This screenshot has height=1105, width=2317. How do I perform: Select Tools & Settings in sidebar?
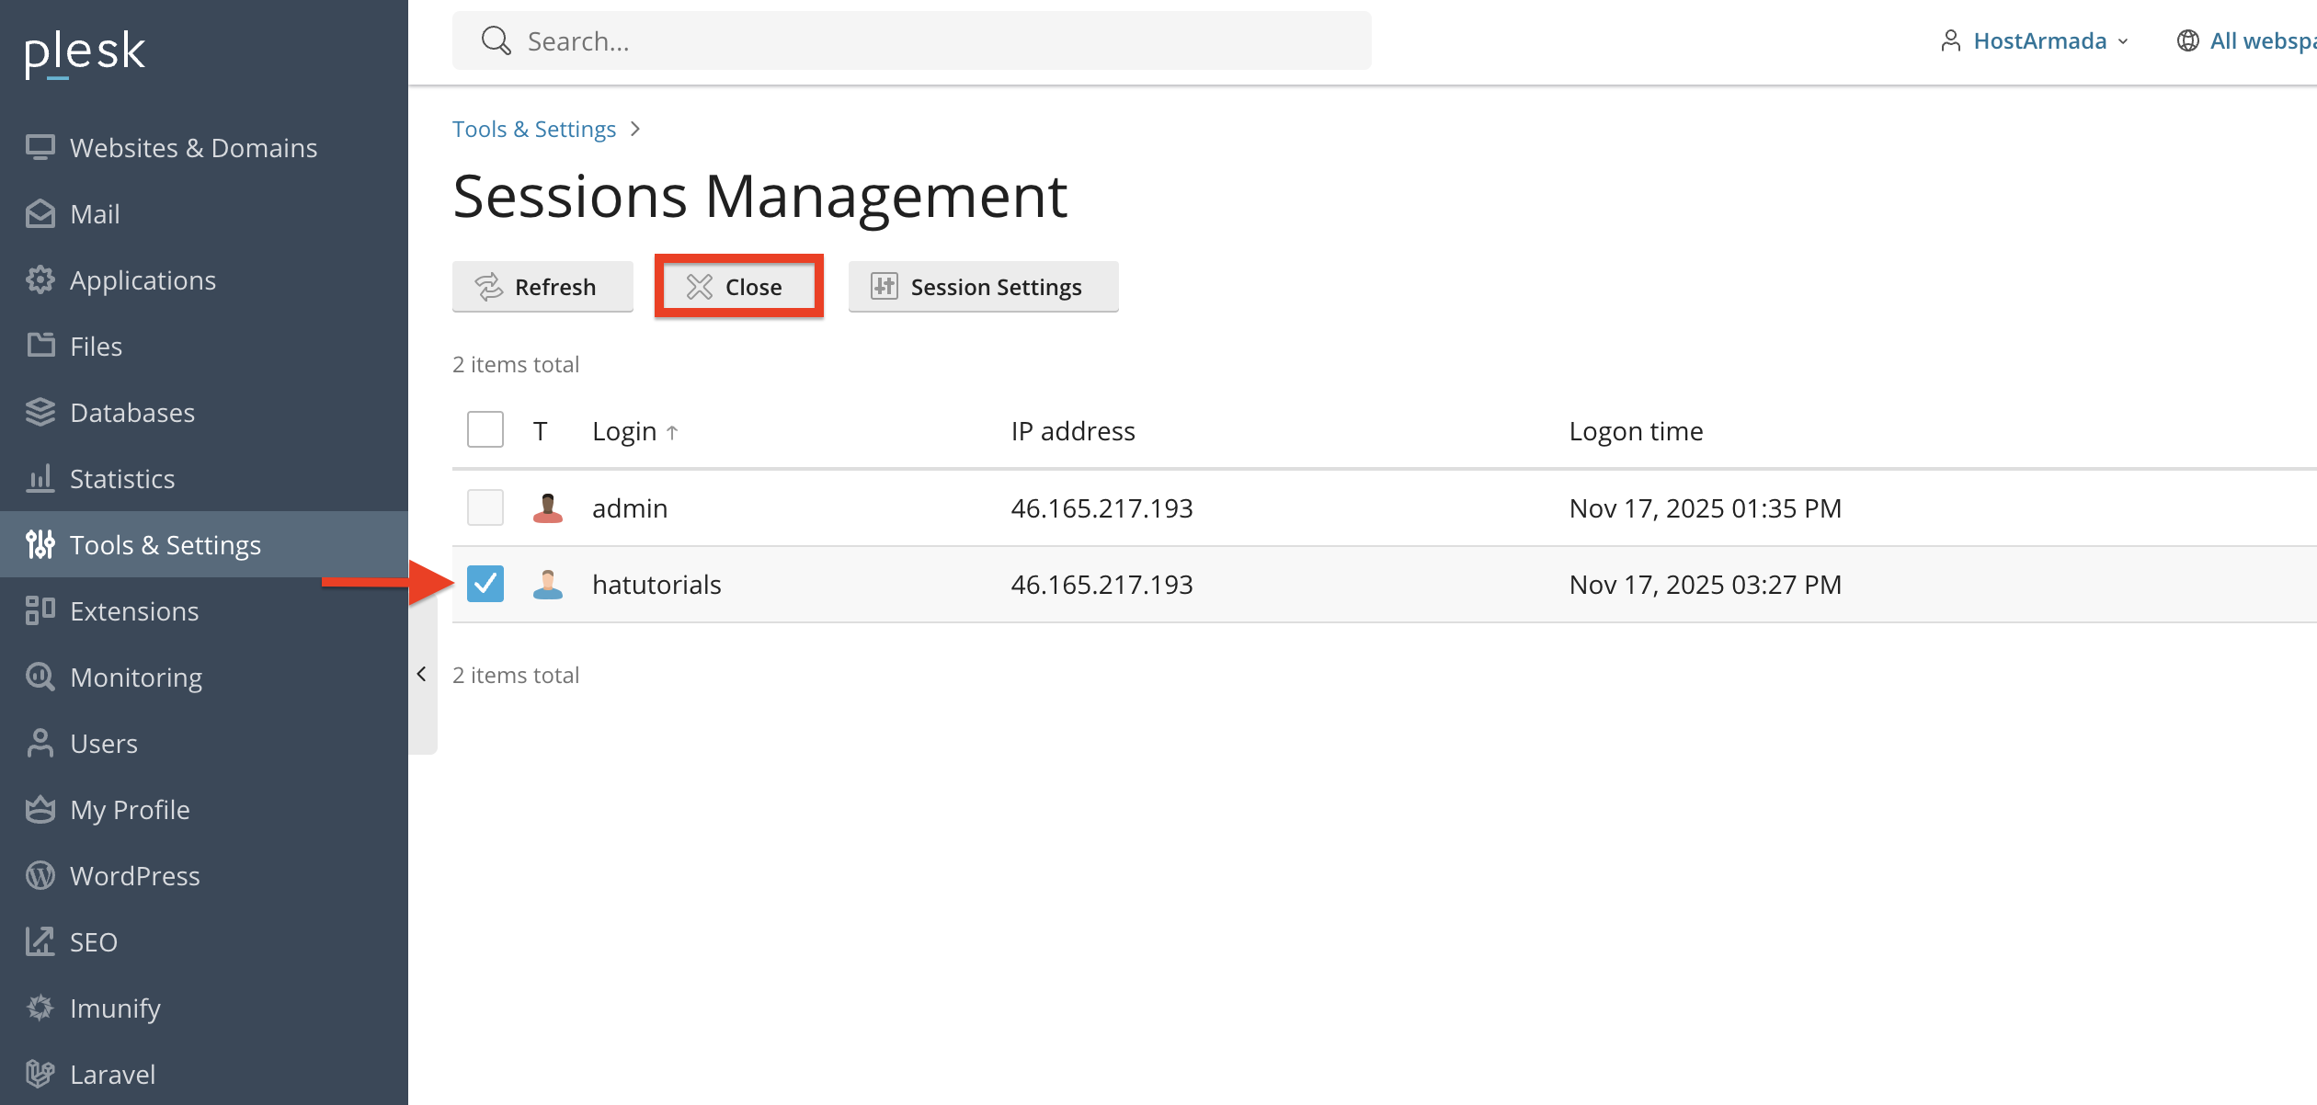[204, 544]
